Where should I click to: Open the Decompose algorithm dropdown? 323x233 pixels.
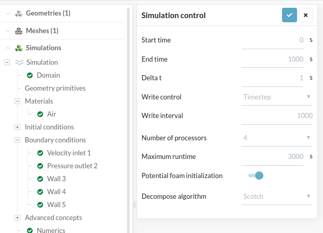click(277, 196)
